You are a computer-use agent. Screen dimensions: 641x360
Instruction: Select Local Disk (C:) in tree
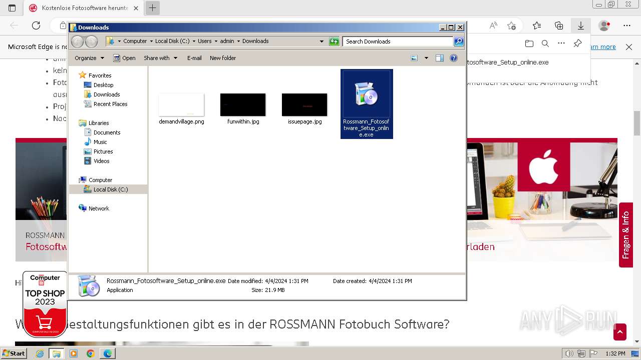[x=108, y=189]
